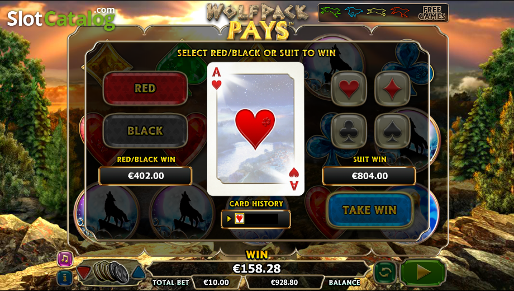514x291 pixels.
Task: Gamble on the BLACK button
Action: coord(145,131)
